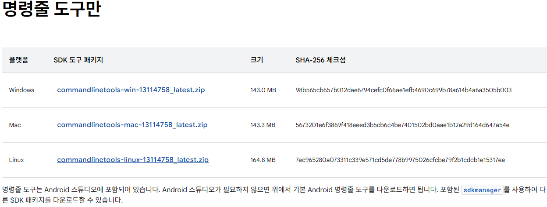
Task: Click the Linux SHA-256 checksum starting 7ec96528
Action: click(400, 160)
